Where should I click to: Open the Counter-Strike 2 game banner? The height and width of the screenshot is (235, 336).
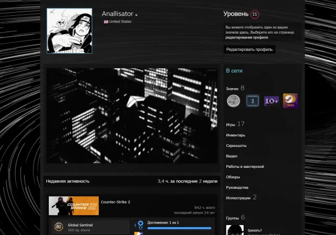point(73,206)
